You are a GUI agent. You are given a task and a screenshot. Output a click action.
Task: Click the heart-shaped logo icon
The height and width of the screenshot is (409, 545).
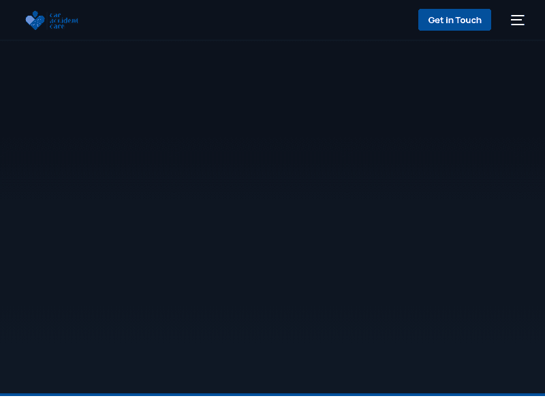tap(35, 20)
